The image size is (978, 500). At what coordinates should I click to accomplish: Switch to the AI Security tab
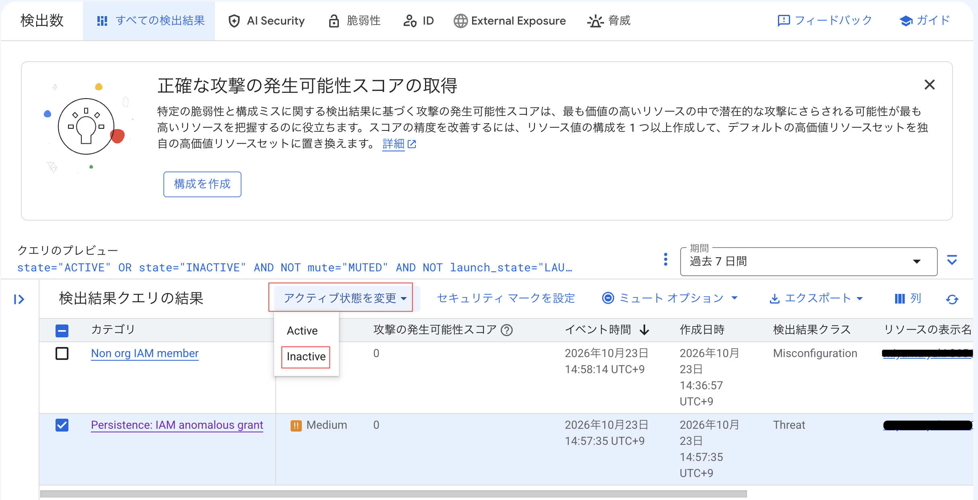(266, 21)
